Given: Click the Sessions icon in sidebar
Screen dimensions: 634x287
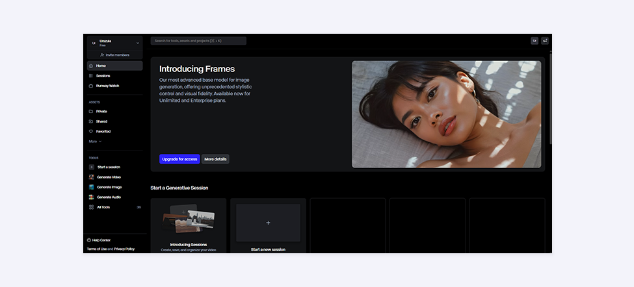Looking at the screenshot, I should 91,76.
